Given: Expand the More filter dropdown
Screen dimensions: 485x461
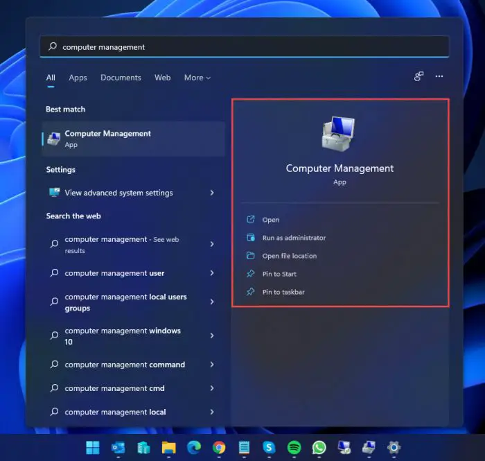Looking at the screenshot, I should pos(197,78).
